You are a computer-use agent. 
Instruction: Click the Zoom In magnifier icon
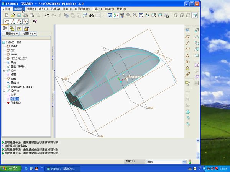point(128,15)
